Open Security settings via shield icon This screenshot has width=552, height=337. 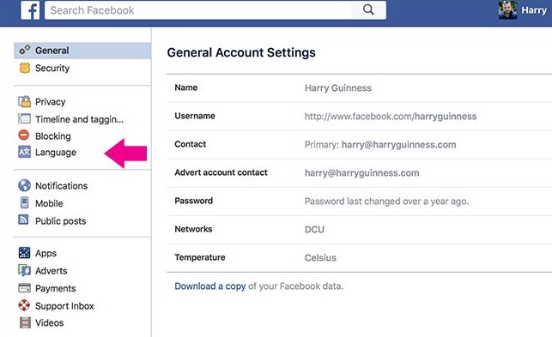click(x=25, y=68)
